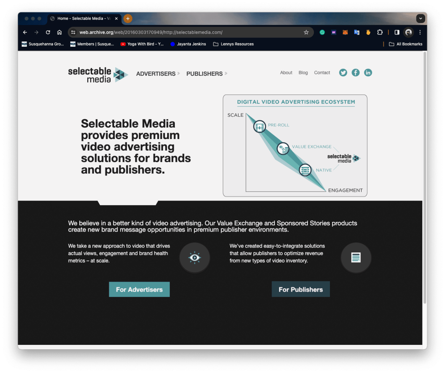445x373 pixels.
Task: Click the Digital Video Advertising Ecosystem heading
Action: pyautogui.click(x=296, y=102)
